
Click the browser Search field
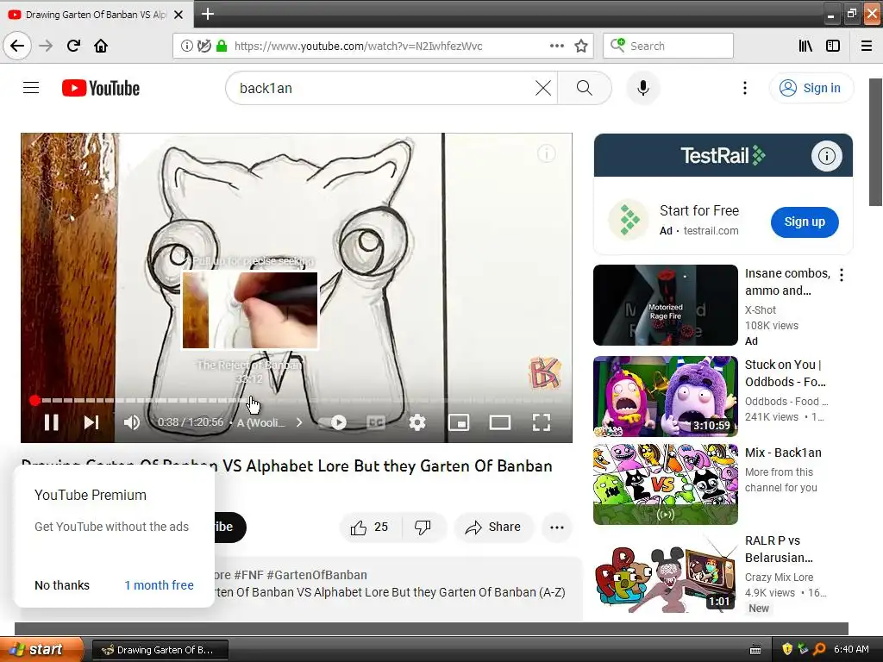[668, 46]
